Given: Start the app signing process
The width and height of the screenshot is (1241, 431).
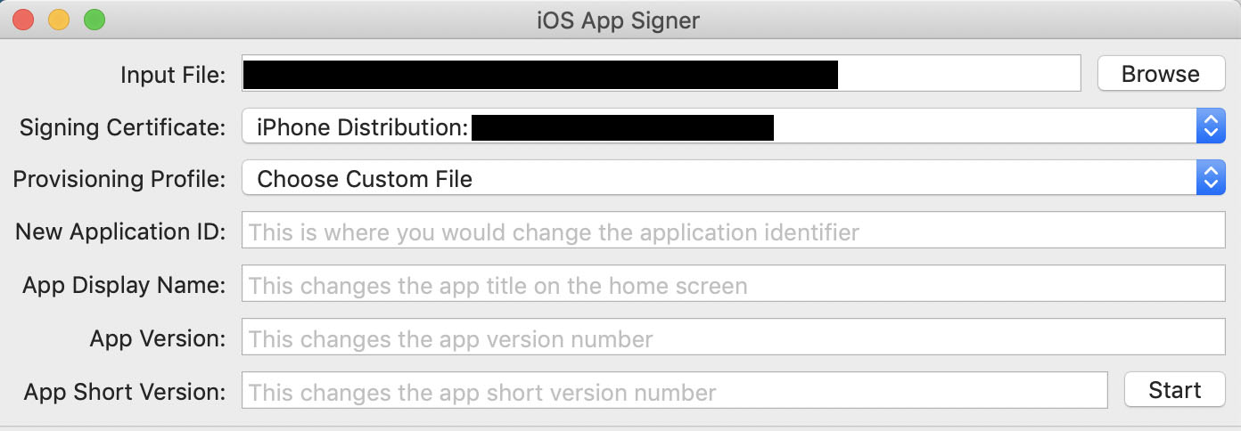Looking at the screenshot, I should tap(1174, 389).
